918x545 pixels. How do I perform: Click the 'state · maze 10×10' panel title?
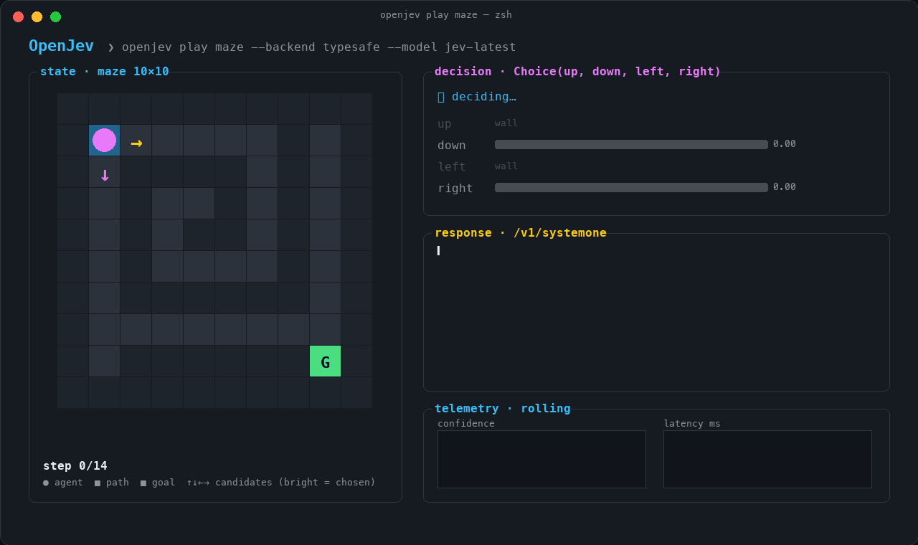[105, 72]
